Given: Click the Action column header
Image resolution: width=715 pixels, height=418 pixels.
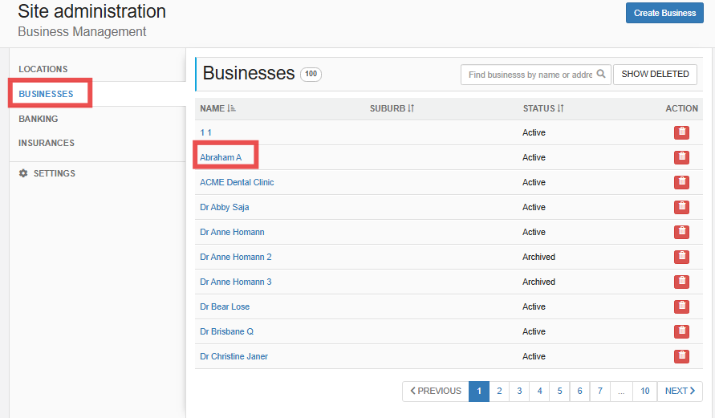Looking at the screenshot, I should 681,108.
